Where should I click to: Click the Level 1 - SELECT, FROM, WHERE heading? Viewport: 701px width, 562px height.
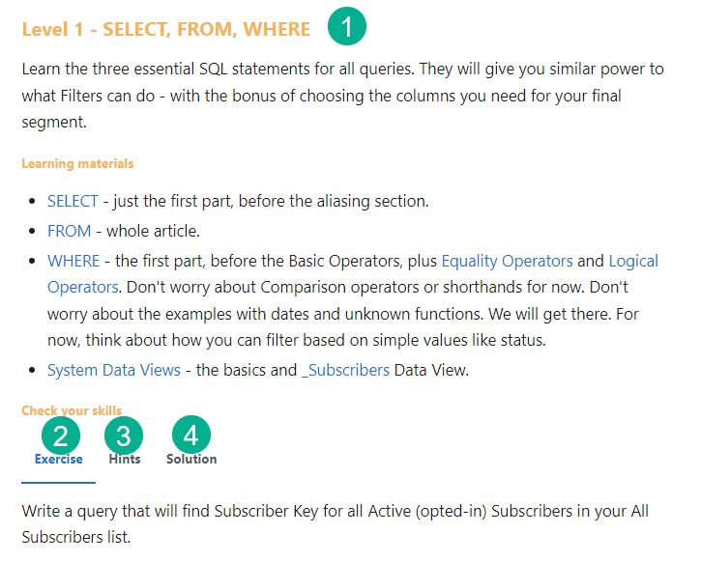tap(165, 29)
